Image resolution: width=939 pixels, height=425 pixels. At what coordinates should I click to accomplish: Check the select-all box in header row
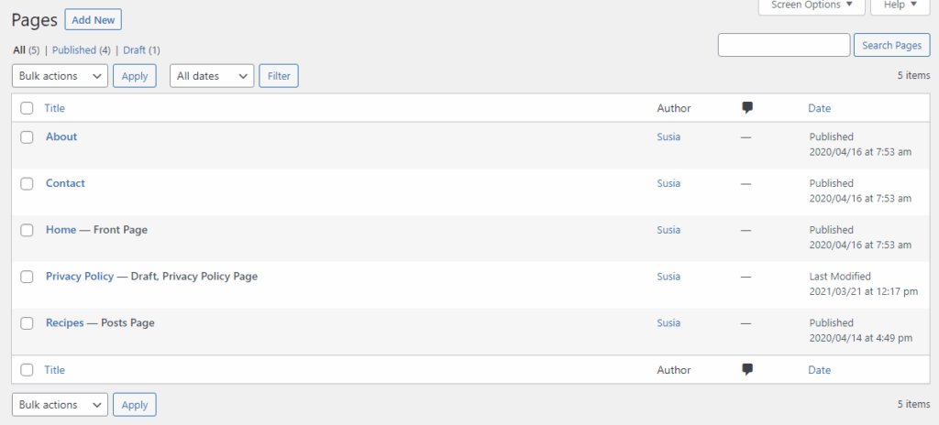click(x=28, y=108)
